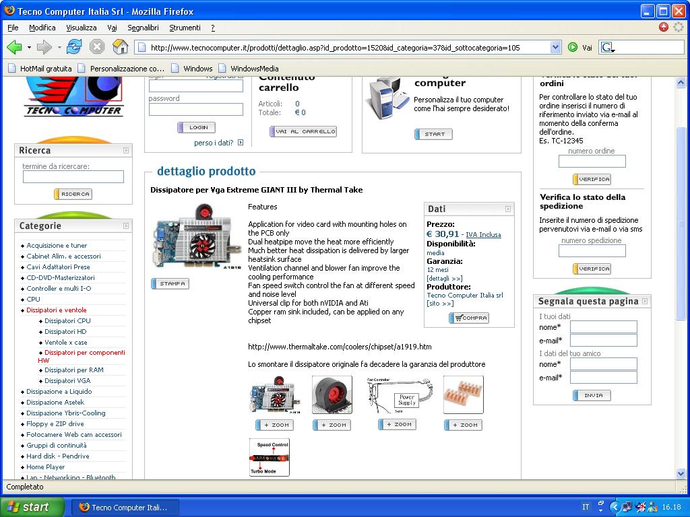Open the Visualizza menu
The image size is (690, 517).
(x=82, y=27)
